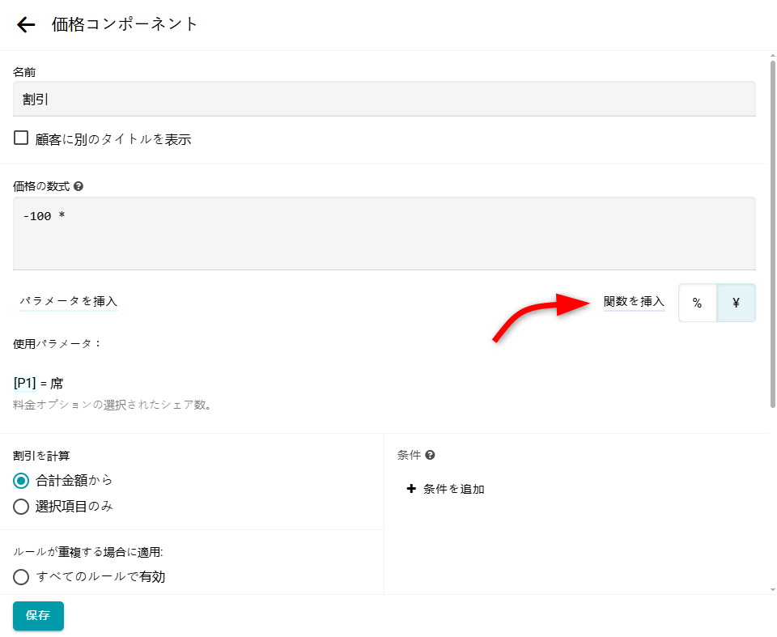777x637 pixels.
Task: Save with the 保存 button
Action: pos(38,616)
